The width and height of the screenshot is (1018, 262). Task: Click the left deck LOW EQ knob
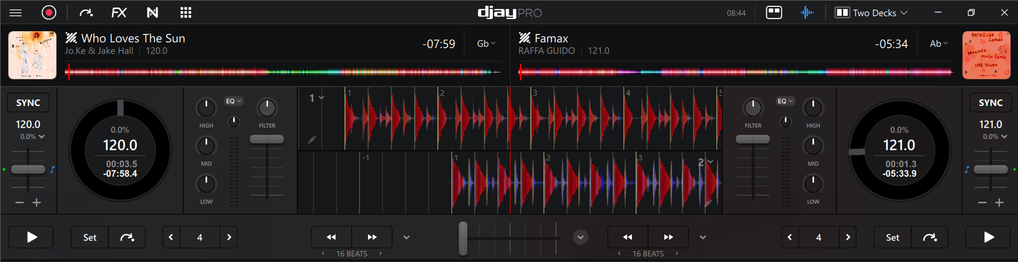point(206,184)
